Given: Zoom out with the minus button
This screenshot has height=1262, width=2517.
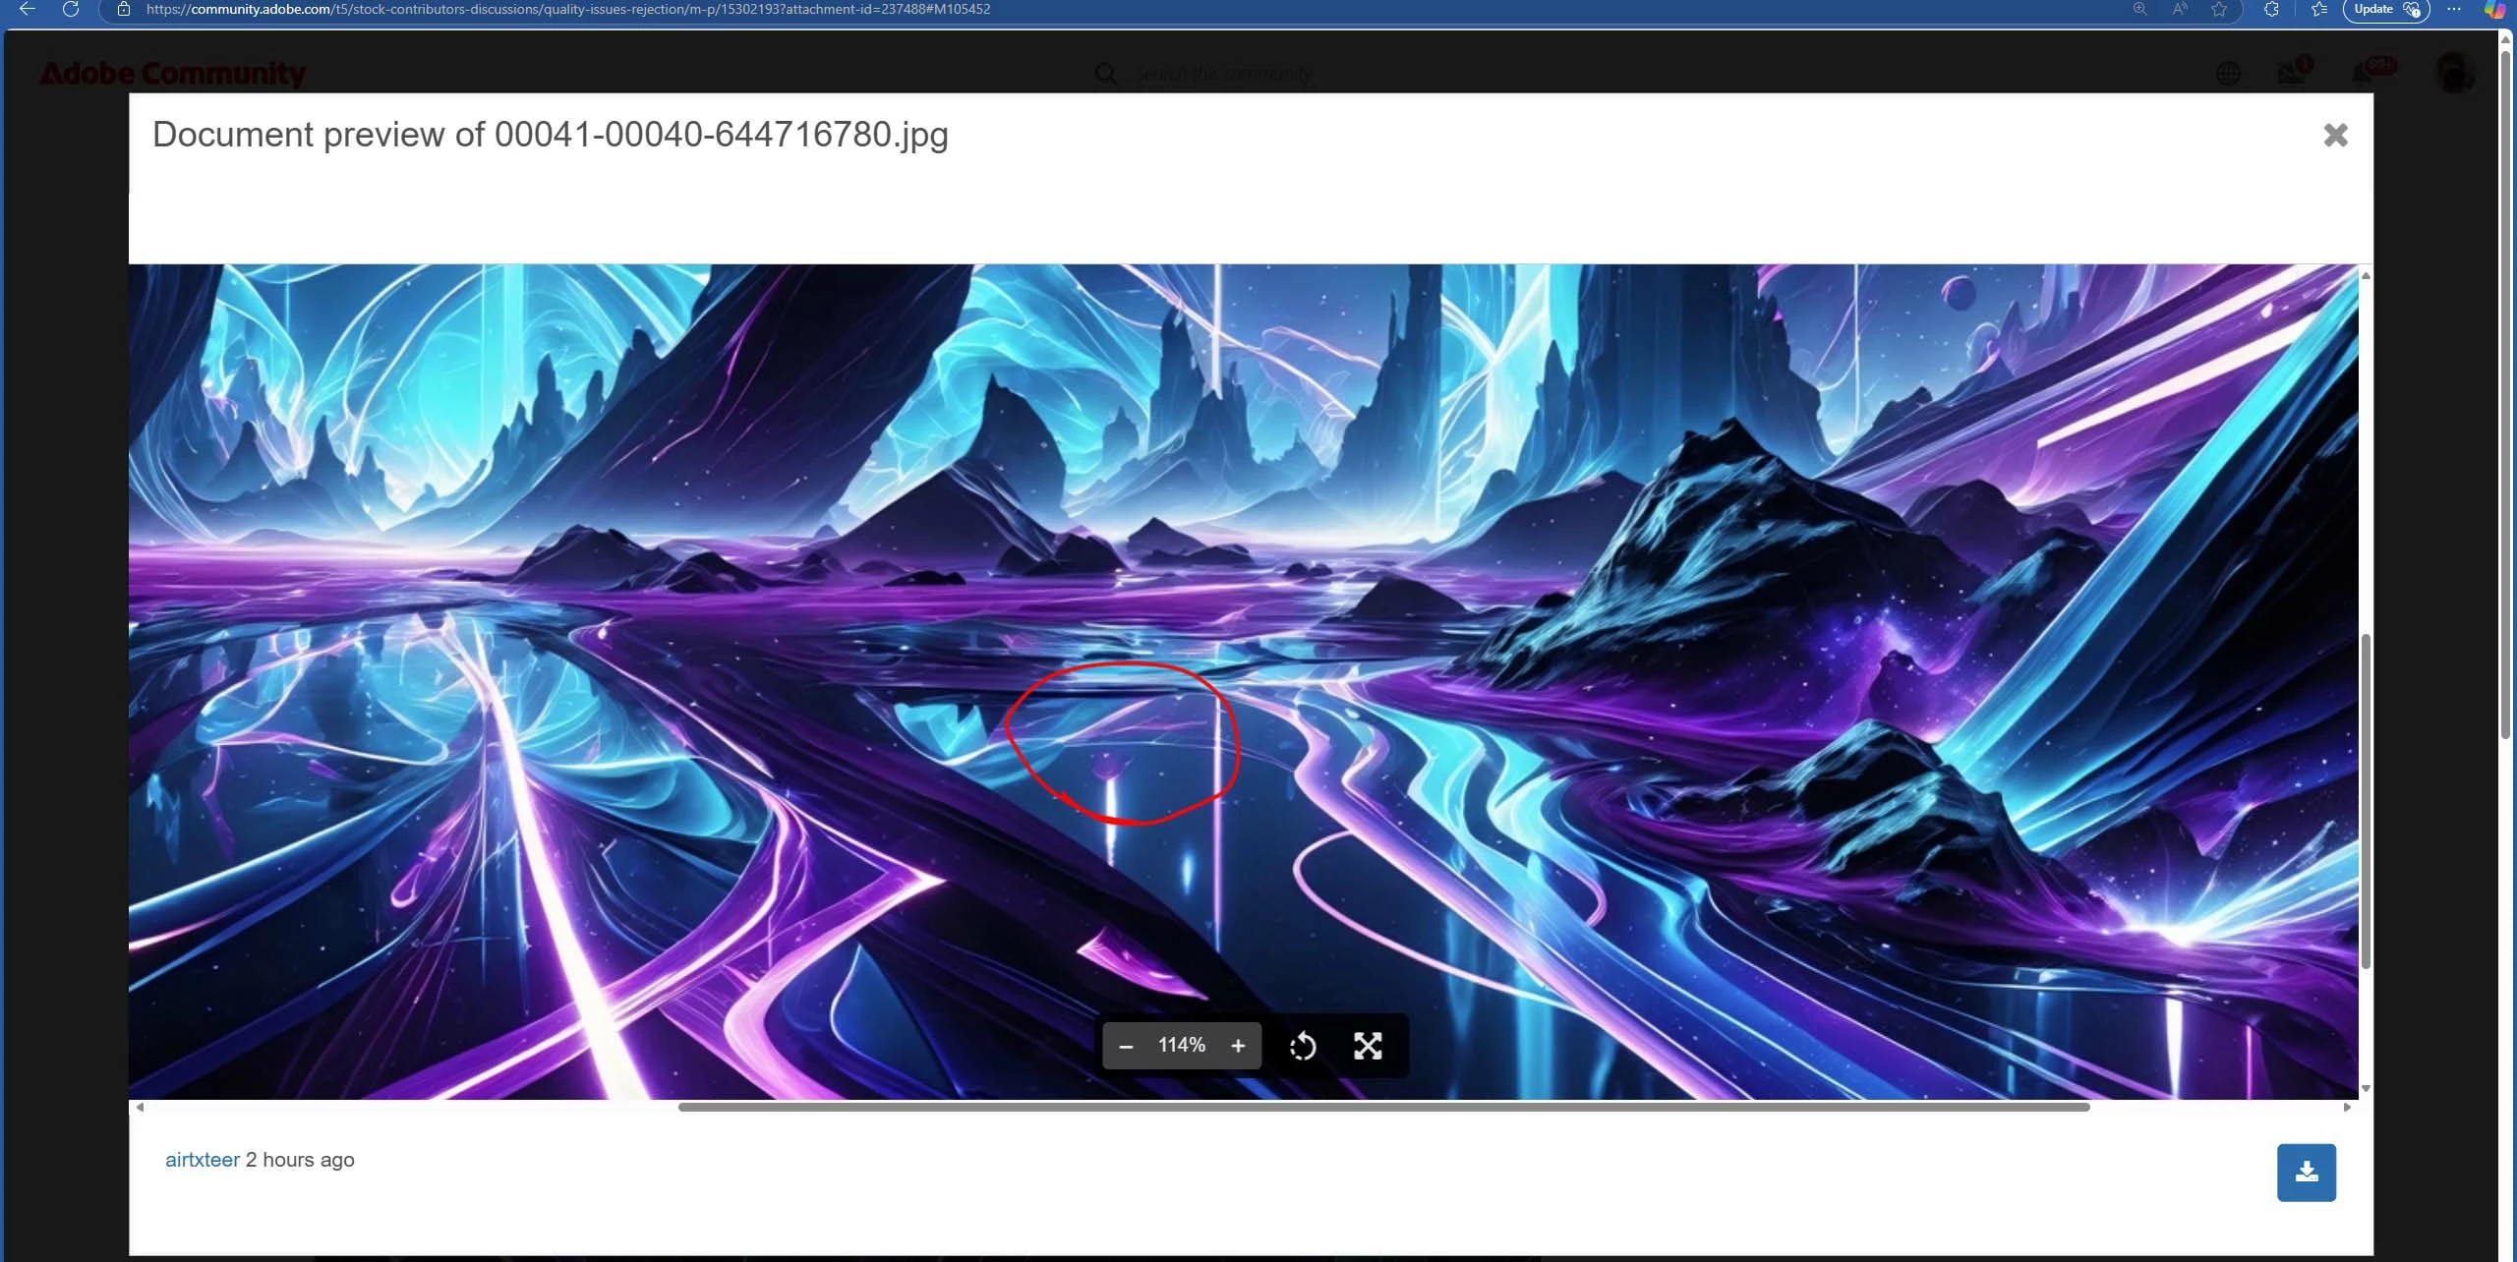Looking at the screenshot, I should 1126,1046.
